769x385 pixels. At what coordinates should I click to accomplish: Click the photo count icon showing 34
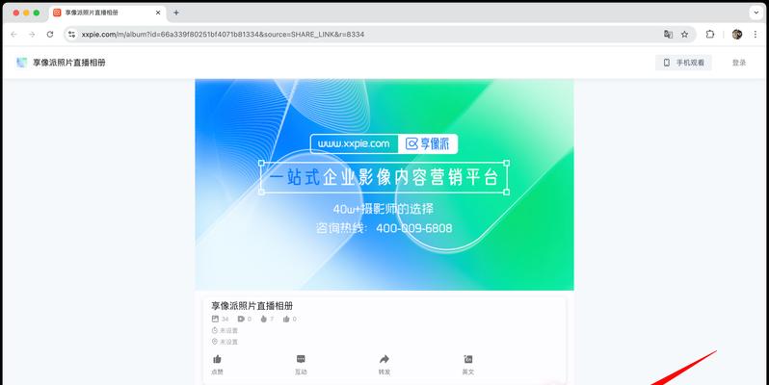point(215,319)
